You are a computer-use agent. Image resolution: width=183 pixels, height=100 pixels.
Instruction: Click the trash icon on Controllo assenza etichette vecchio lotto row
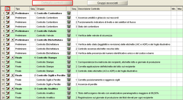click(69, 49)
